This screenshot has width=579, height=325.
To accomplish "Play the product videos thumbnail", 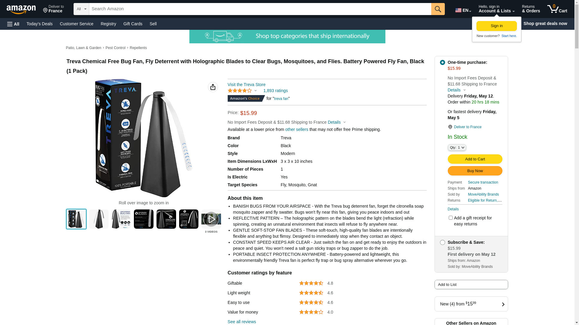I will (211, 219).
